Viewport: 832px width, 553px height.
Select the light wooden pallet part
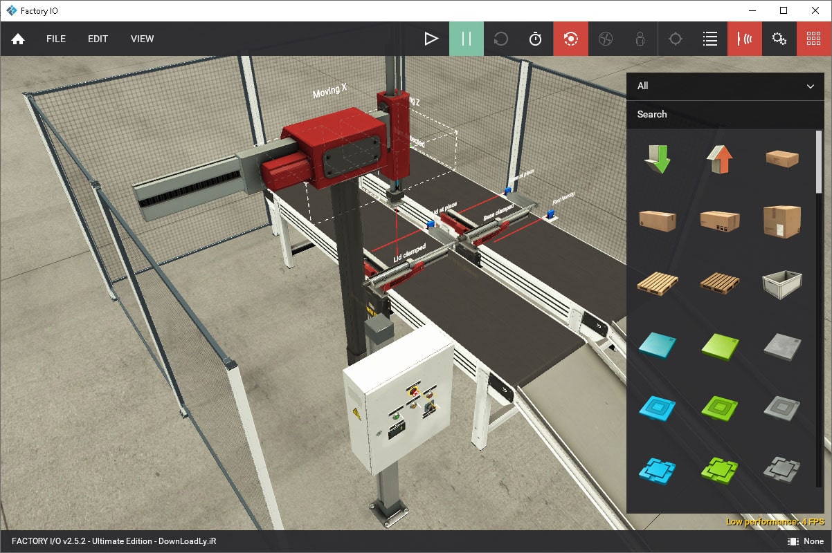tap(657, 283)
